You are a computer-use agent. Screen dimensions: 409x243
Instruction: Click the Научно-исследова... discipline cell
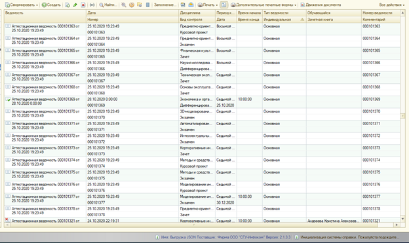(197, 63)
